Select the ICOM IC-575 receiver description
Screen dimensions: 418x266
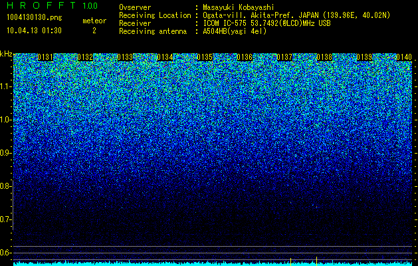coord(266,23)
